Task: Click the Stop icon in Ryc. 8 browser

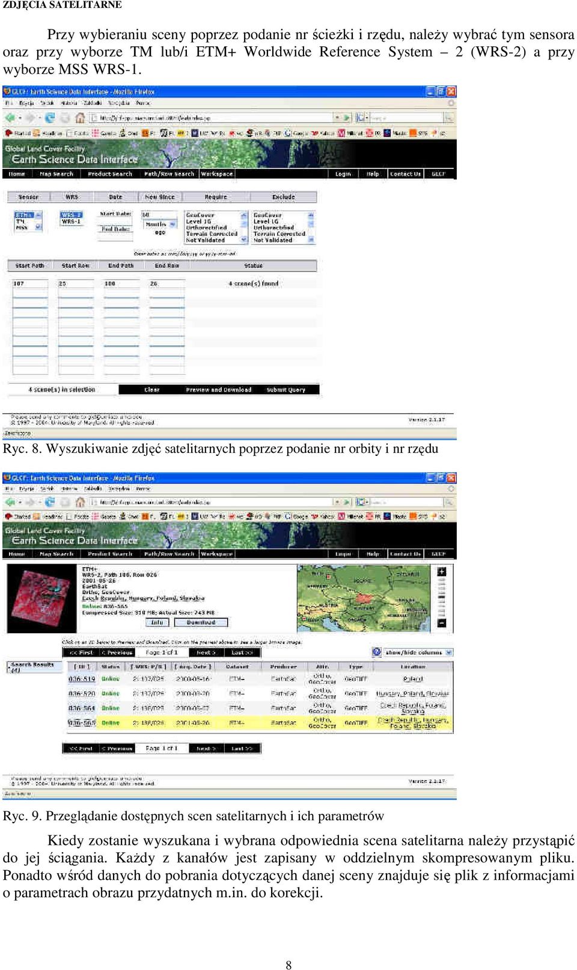Action: 65,118
